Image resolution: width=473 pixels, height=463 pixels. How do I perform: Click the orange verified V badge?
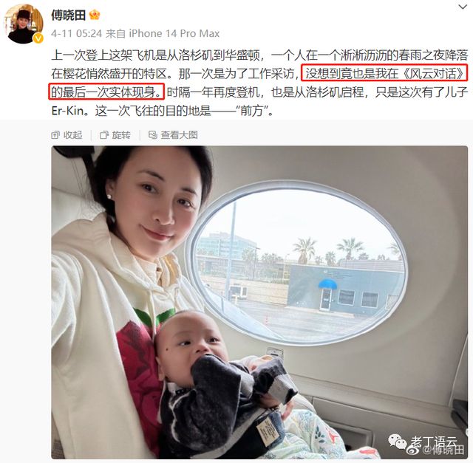click(38, 38)
